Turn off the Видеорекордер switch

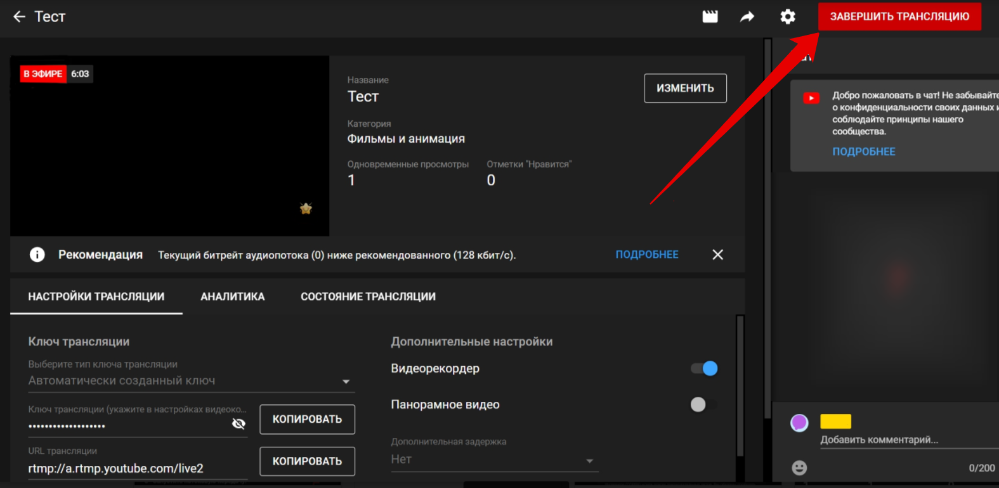705,368
